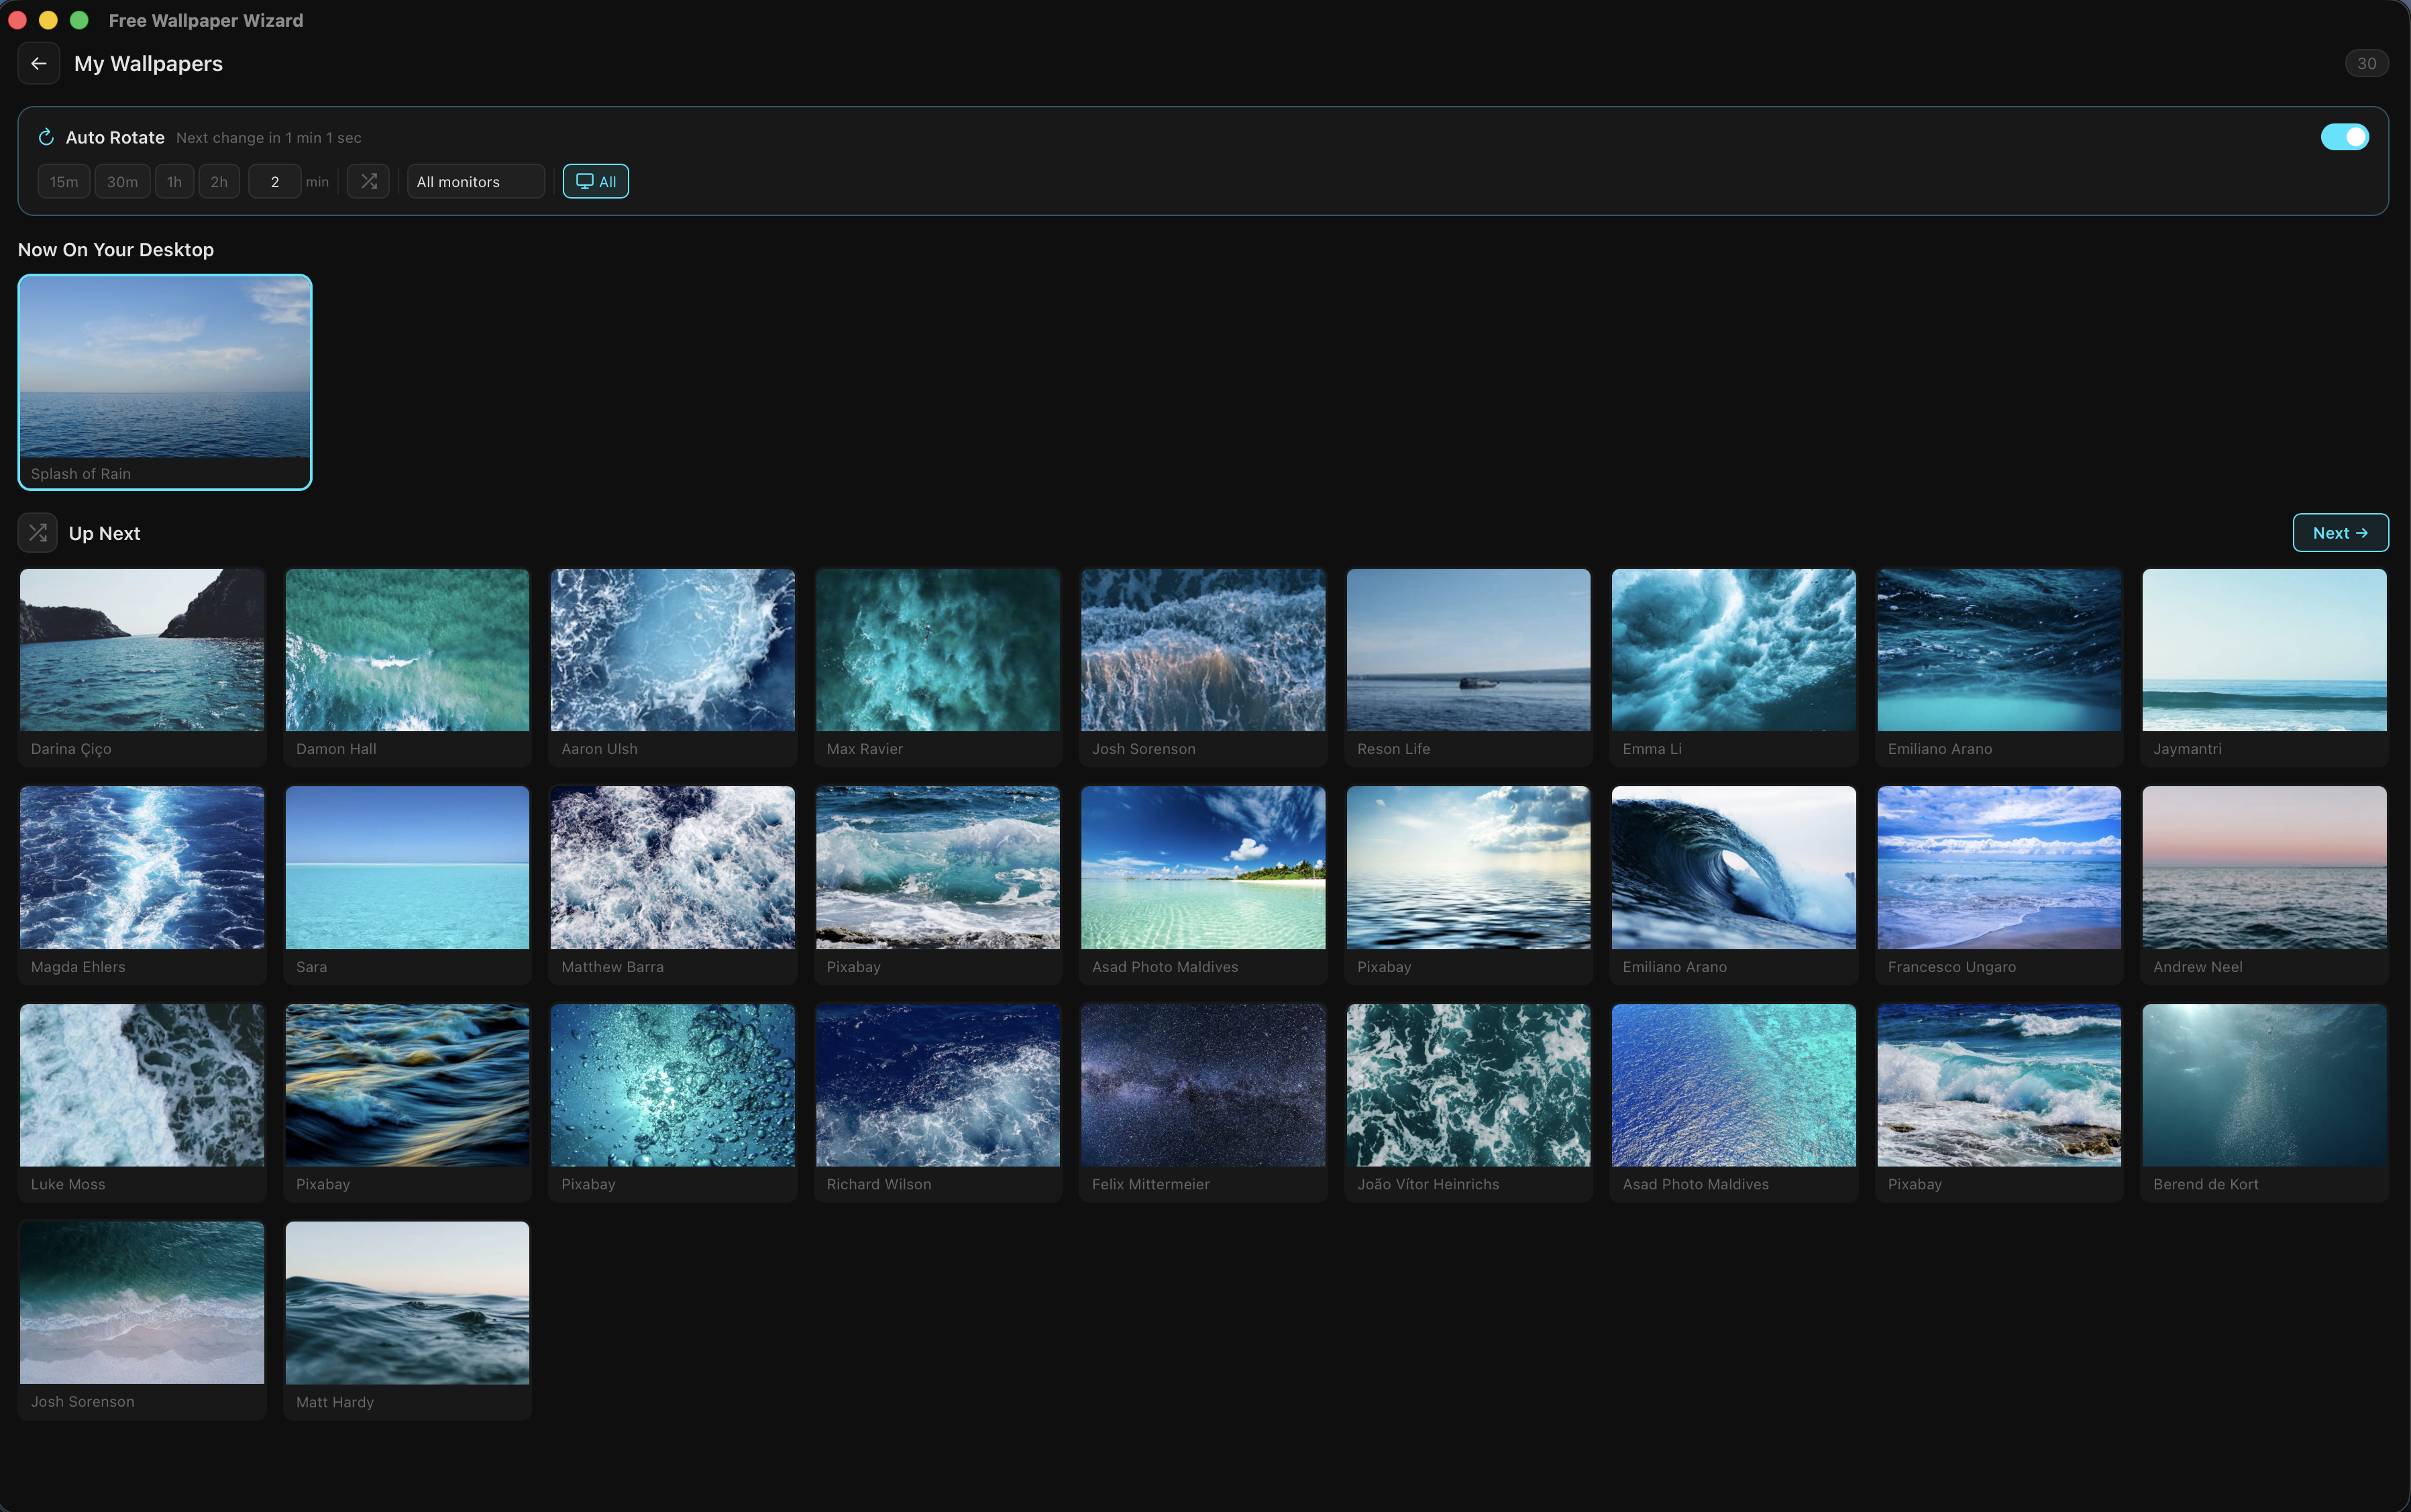The height and width of the screenshot is (1512, 2411).
Task: Select the 1h rotation interval
Action: [174, 181]
